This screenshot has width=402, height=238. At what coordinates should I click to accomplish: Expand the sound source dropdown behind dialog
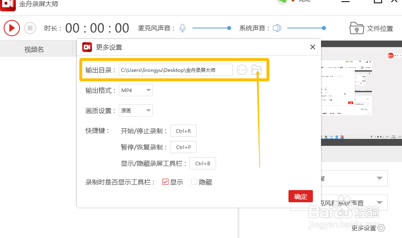coord(380,203)
